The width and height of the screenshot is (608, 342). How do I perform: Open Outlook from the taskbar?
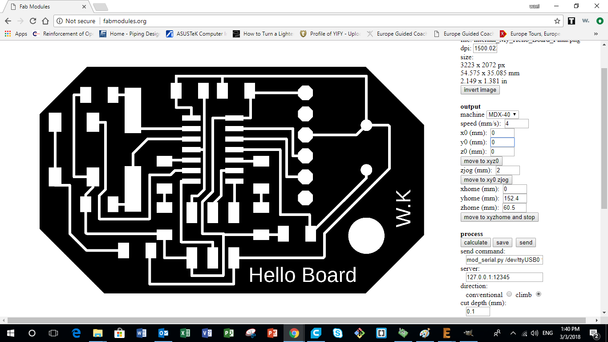[163, 333]
